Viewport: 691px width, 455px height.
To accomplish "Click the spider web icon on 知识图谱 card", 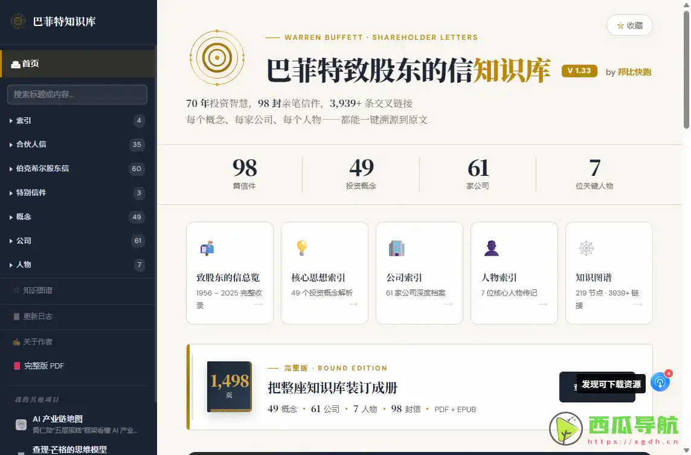I will pyautogui.click(x=587, y=248).
